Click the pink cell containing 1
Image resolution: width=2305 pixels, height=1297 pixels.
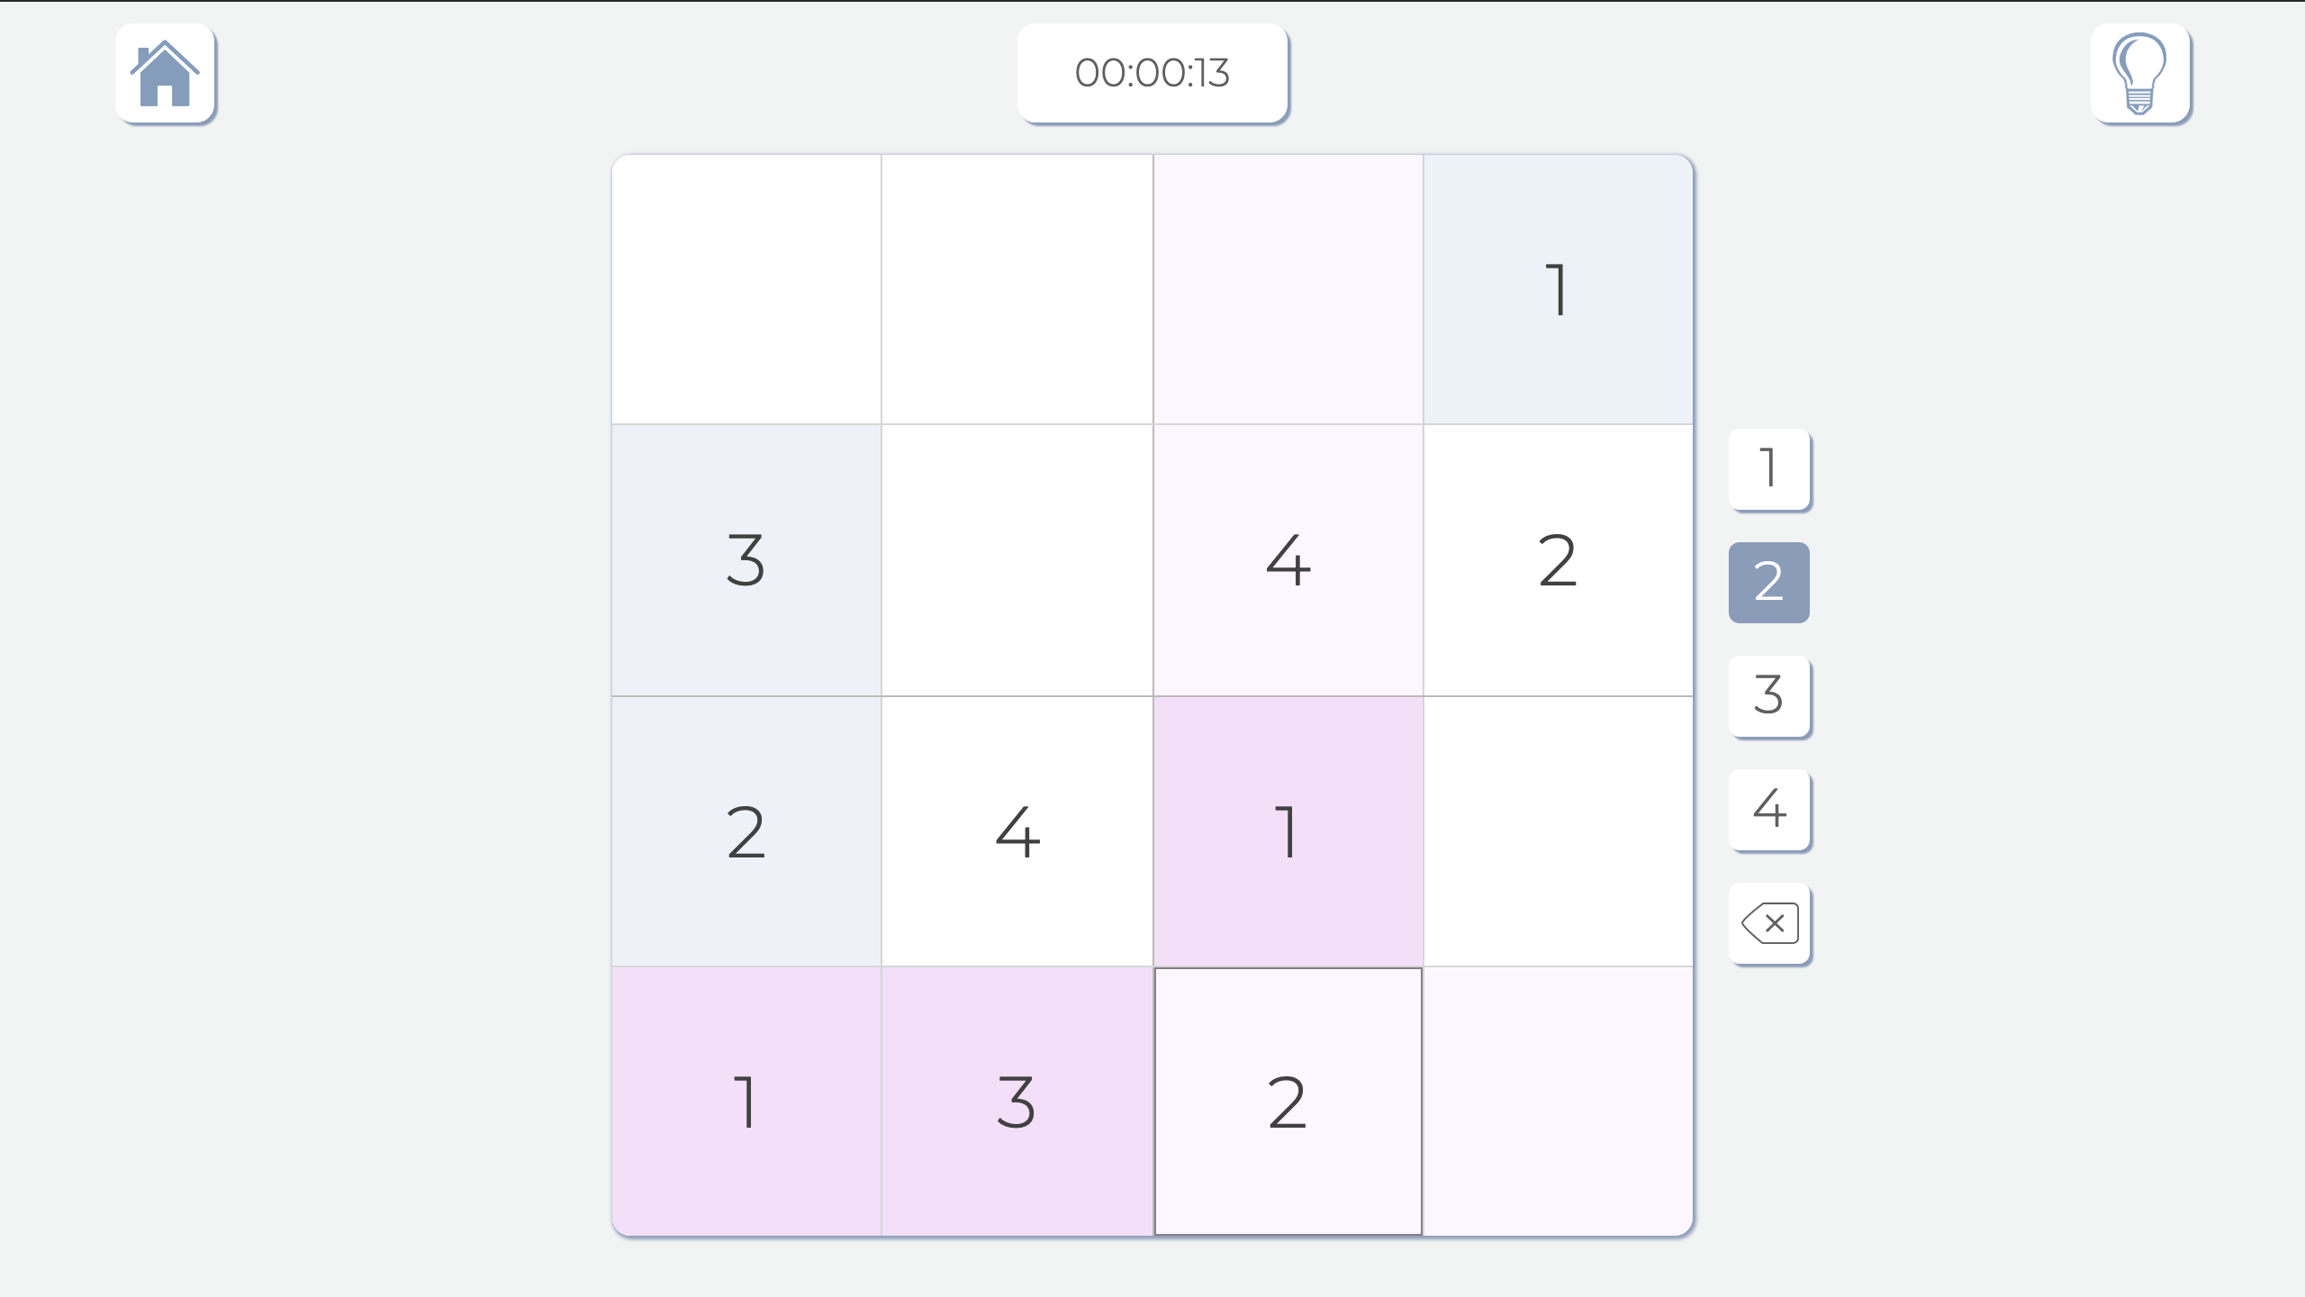click(x=1288, y=830)
